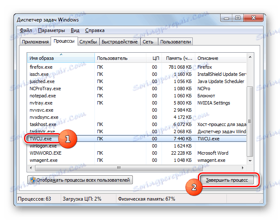Click Отображать процессы всех пользователей button
280x220 pixels.
(80, 180)
